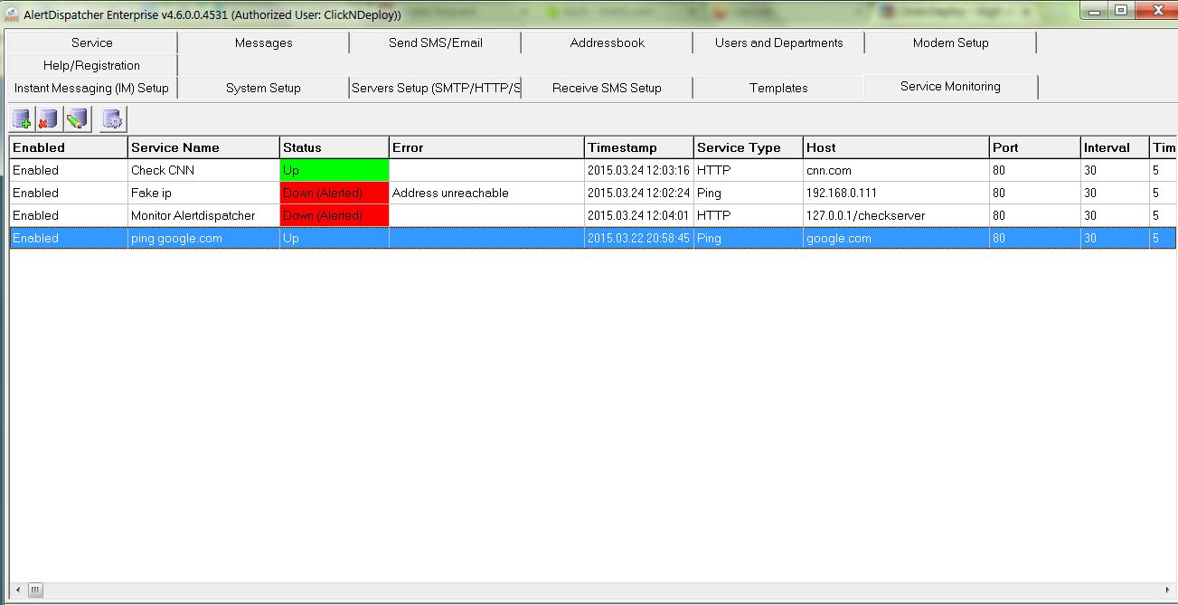This screenshot has height=605, width=1178.
Task: Open the Messages tab
Action: click(x=263, y=43)
